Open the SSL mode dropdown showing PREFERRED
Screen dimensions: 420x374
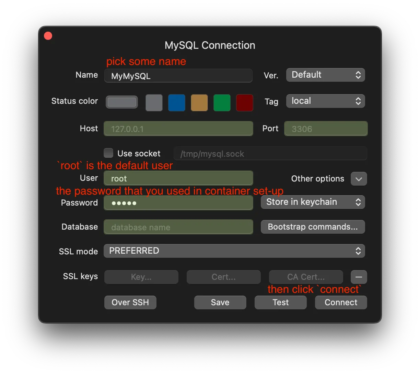(234, 251)
